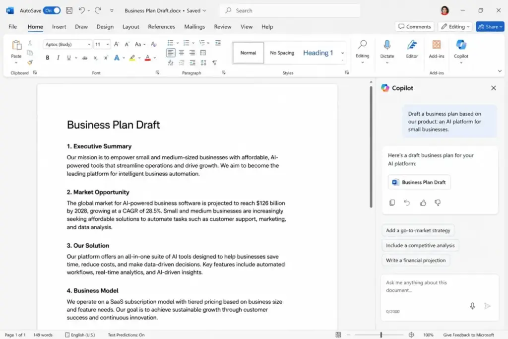Open the Comments pane

[x=415, y=27]
